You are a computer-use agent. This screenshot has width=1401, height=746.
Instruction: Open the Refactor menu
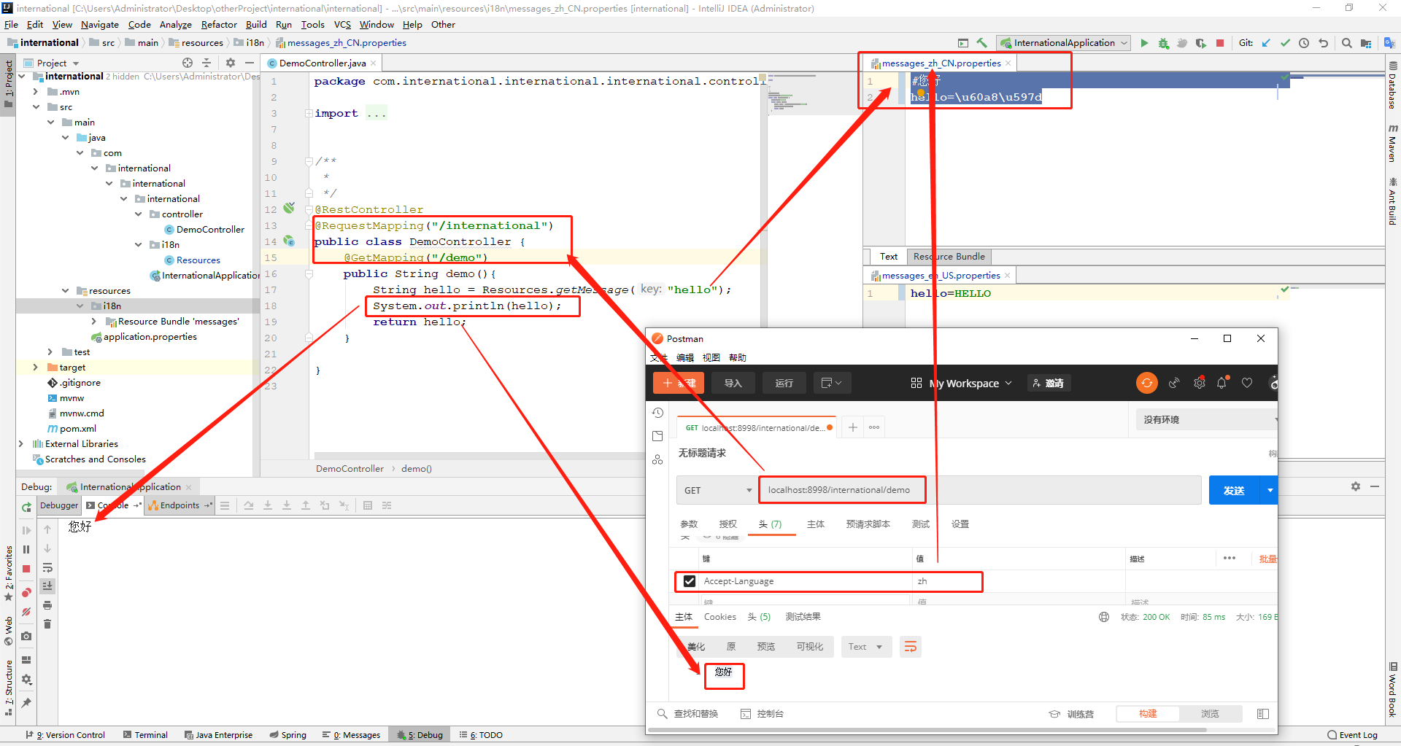(219, 25)
